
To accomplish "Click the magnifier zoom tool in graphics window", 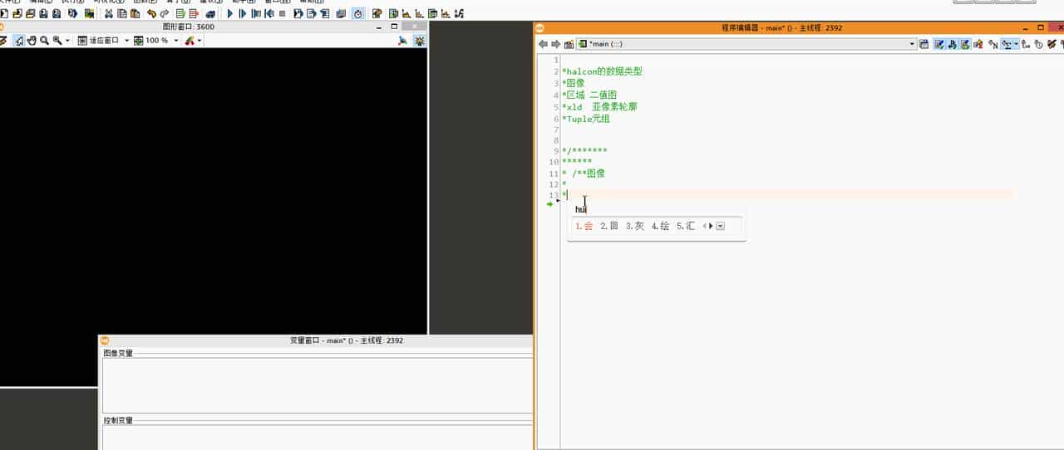I will [44, 40].
